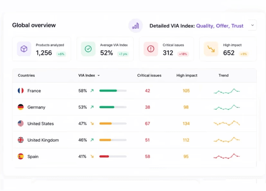Click the +18% badge on Critical issues
This screenshot has height=191, width=266.
click(183, 54)
